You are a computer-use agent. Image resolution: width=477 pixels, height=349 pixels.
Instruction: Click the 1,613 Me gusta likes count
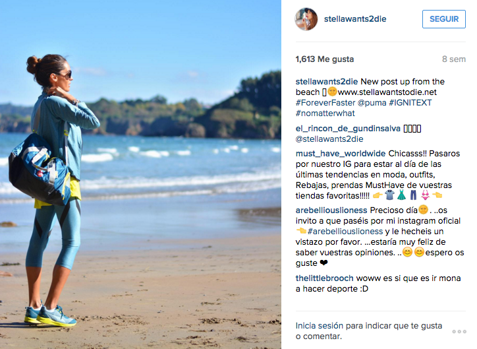325,59
